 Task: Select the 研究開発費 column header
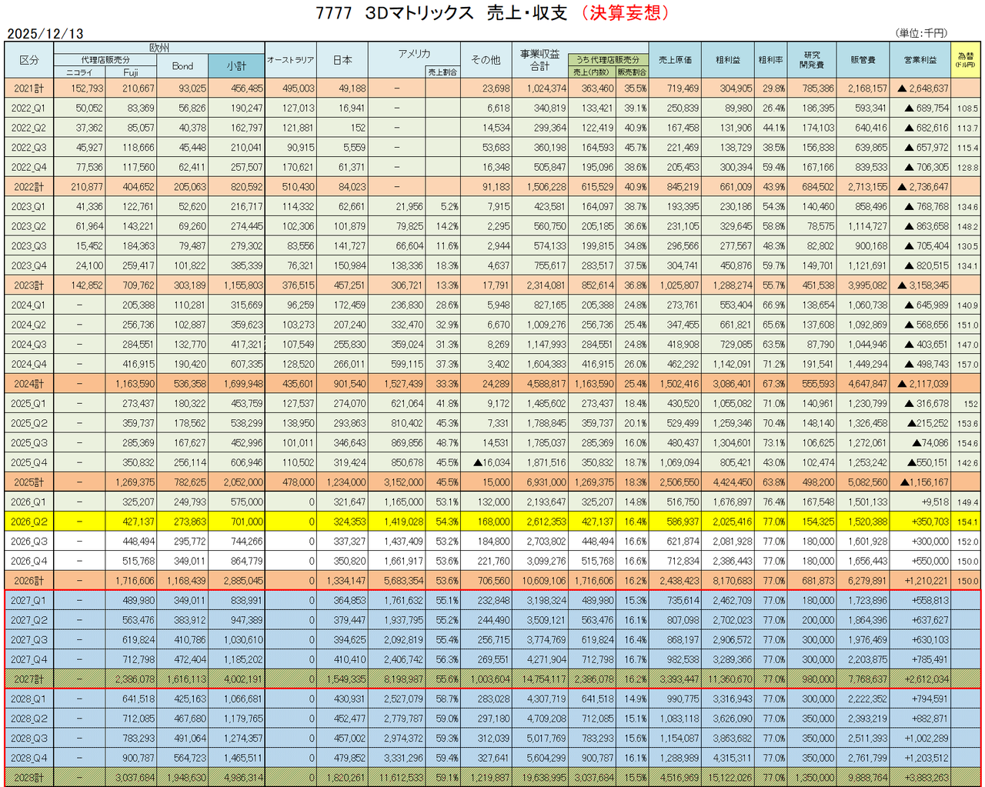pyautogui.click(x=813, y=60)
